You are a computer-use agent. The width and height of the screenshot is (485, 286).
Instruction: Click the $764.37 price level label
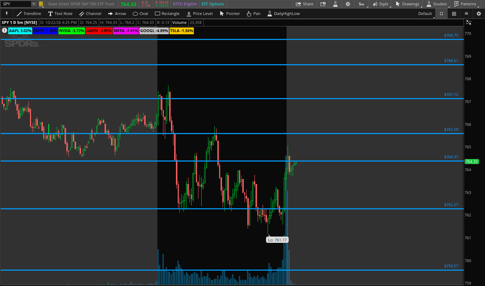451,157
